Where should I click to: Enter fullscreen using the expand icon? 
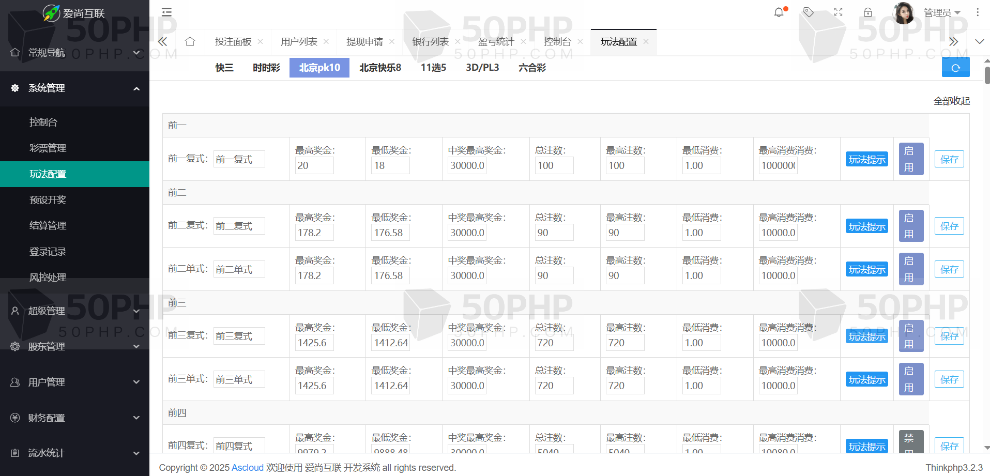point(838,12)
